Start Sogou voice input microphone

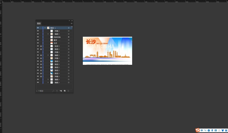click(212, 130)
